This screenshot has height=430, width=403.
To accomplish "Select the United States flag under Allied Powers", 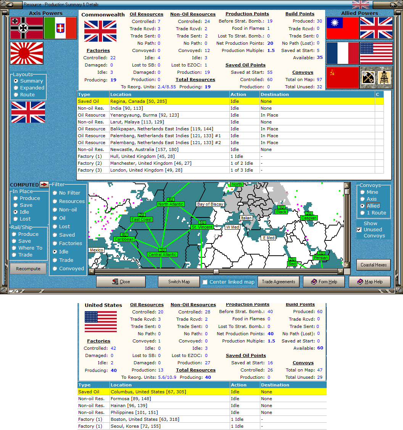I will click(376, 53).
